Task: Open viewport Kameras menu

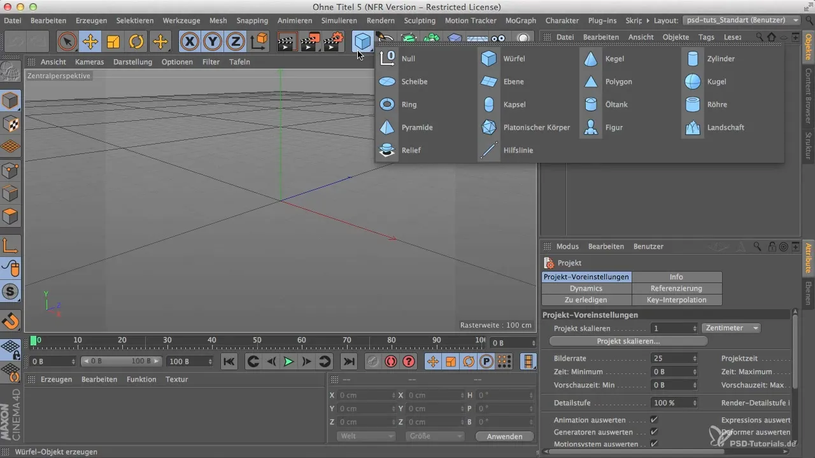Action: coord(89,62)
